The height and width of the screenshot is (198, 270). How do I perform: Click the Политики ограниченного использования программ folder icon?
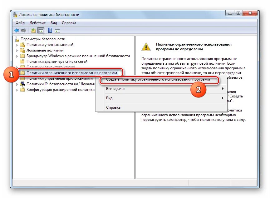pos(22,73)
